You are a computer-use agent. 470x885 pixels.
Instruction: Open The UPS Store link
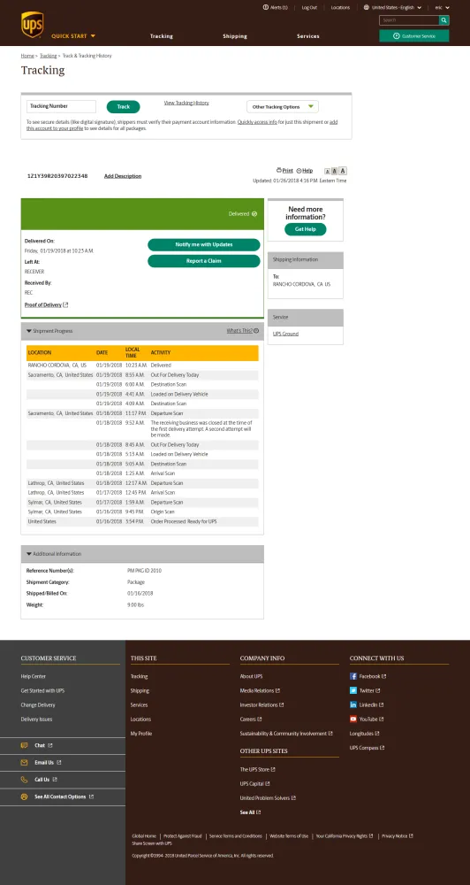coord(257,769)
